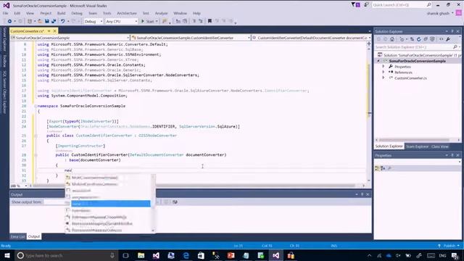Switch to the Team Explorer tab
Screen dimensions: 464x261
coord(417,146)
